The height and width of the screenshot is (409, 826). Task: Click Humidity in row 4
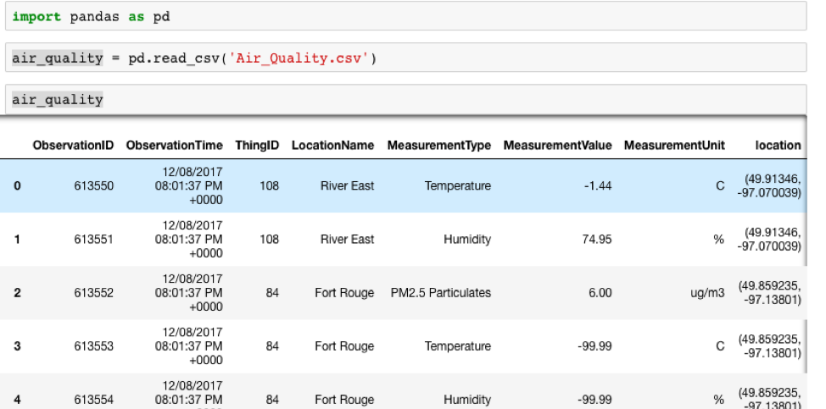(x=467, y=400)
